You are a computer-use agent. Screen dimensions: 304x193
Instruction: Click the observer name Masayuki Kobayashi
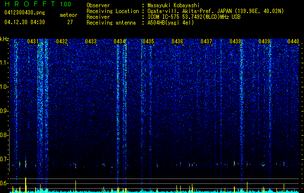(x=174, y=5)
